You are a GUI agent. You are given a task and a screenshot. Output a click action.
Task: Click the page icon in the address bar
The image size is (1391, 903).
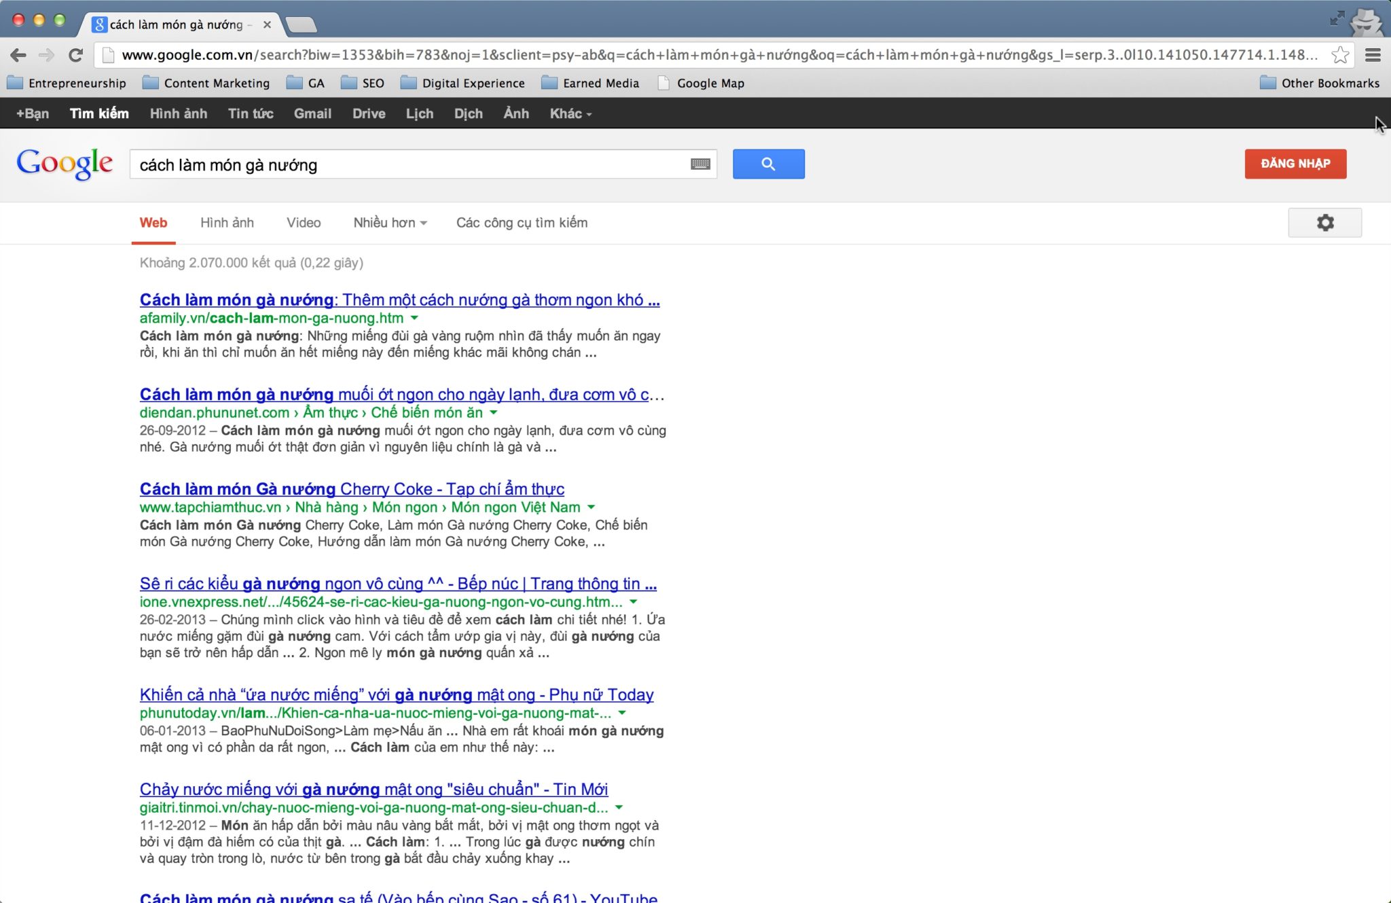pos(107,55)
